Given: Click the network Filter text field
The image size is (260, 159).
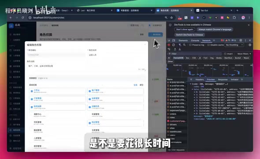Looking at the screenshot, I should coord(195,54).
